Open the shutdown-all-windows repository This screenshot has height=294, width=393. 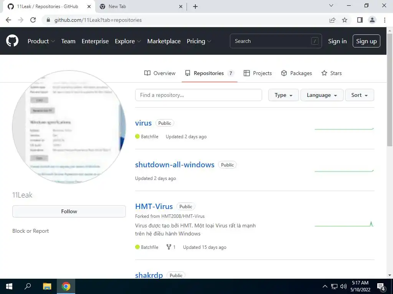(175, 165)
